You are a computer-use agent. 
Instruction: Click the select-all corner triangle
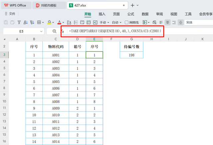click(4, 39)
